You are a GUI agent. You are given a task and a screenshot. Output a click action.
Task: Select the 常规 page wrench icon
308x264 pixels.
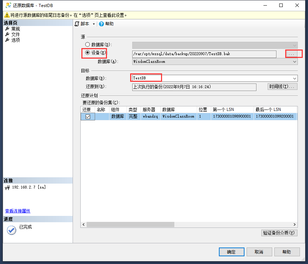[7, 29]
